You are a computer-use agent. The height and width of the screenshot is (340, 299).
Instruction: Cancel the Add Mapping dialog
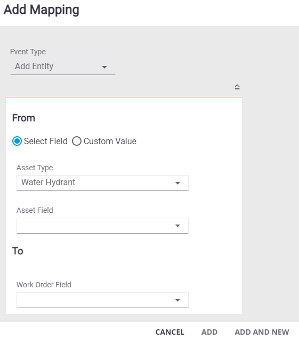pos(170,332)
